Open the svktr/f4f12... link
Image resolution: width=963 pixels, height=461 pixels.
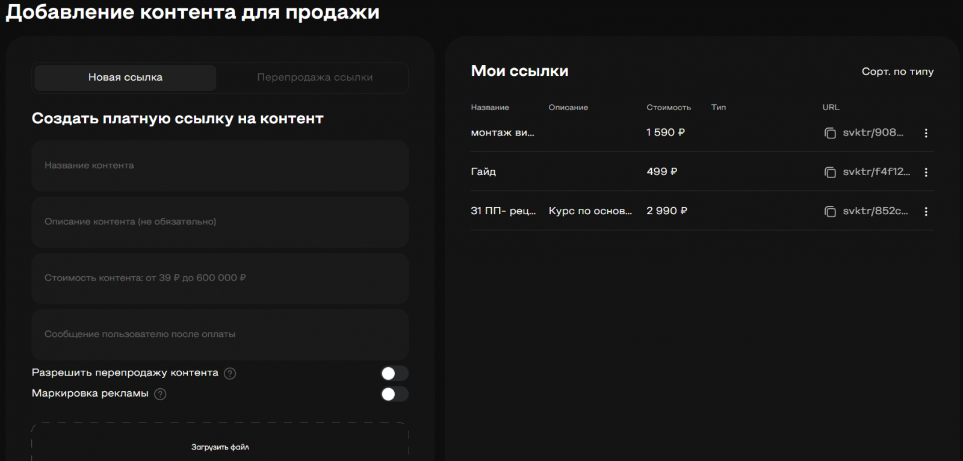876,172
